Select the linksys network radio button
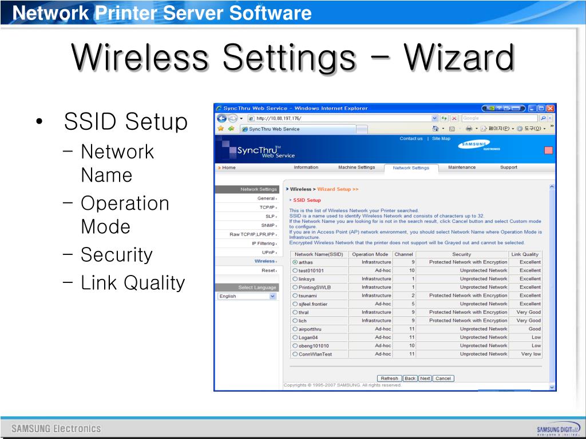 click(295, 279)
